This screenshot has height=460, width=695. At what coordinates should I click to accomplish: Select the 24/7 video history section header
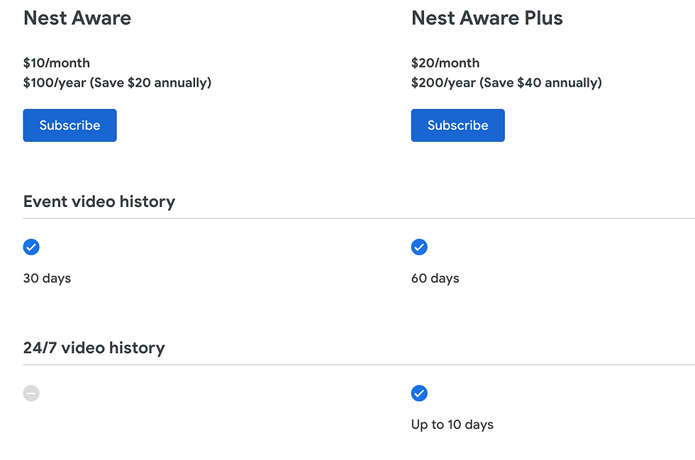tap(94, 347)
